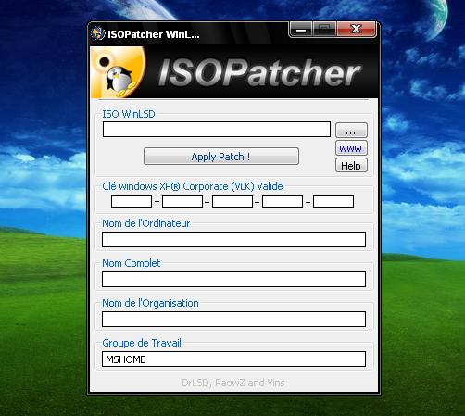This screenshot has width=465, height=416.
Task: Focus the Nom Complet field
Action: pyautogui.click(x=233, y=280)
